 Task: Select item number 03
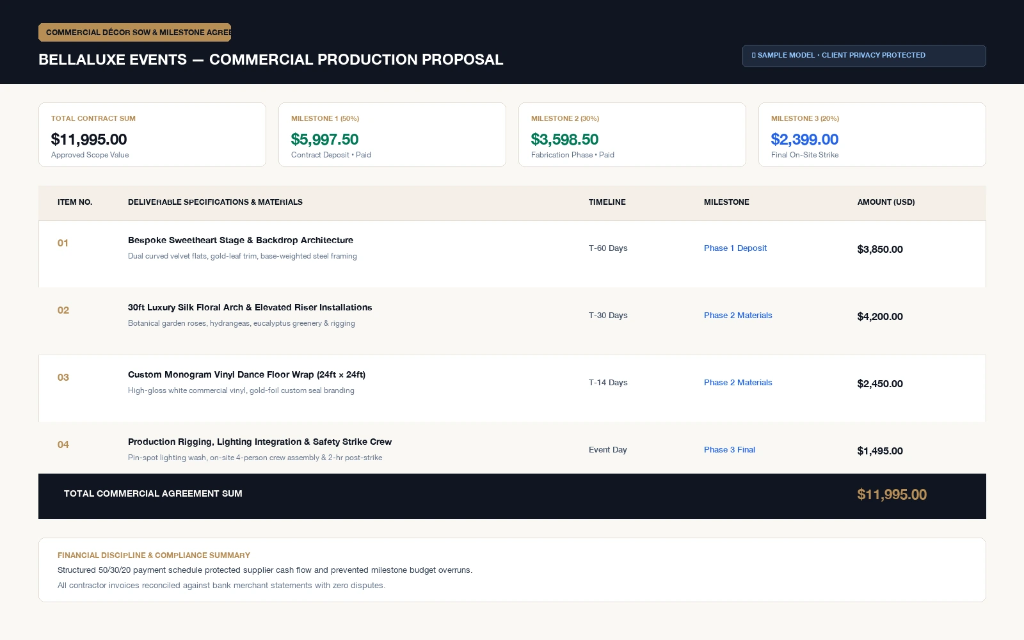click(63, 378)
